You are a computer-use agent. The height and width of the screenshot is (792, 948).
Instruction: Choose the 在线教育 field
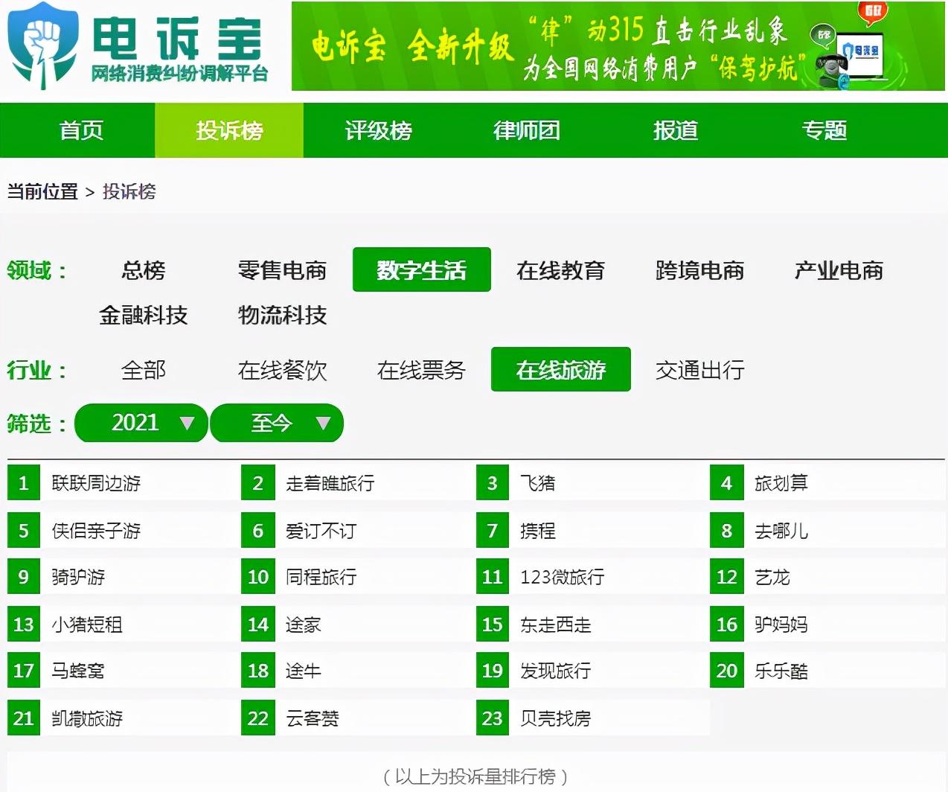(x=561, y=270)
